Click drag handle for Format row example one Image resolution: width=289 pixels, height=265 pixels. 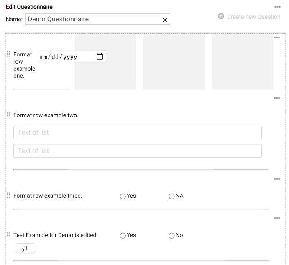coord(8,54)
